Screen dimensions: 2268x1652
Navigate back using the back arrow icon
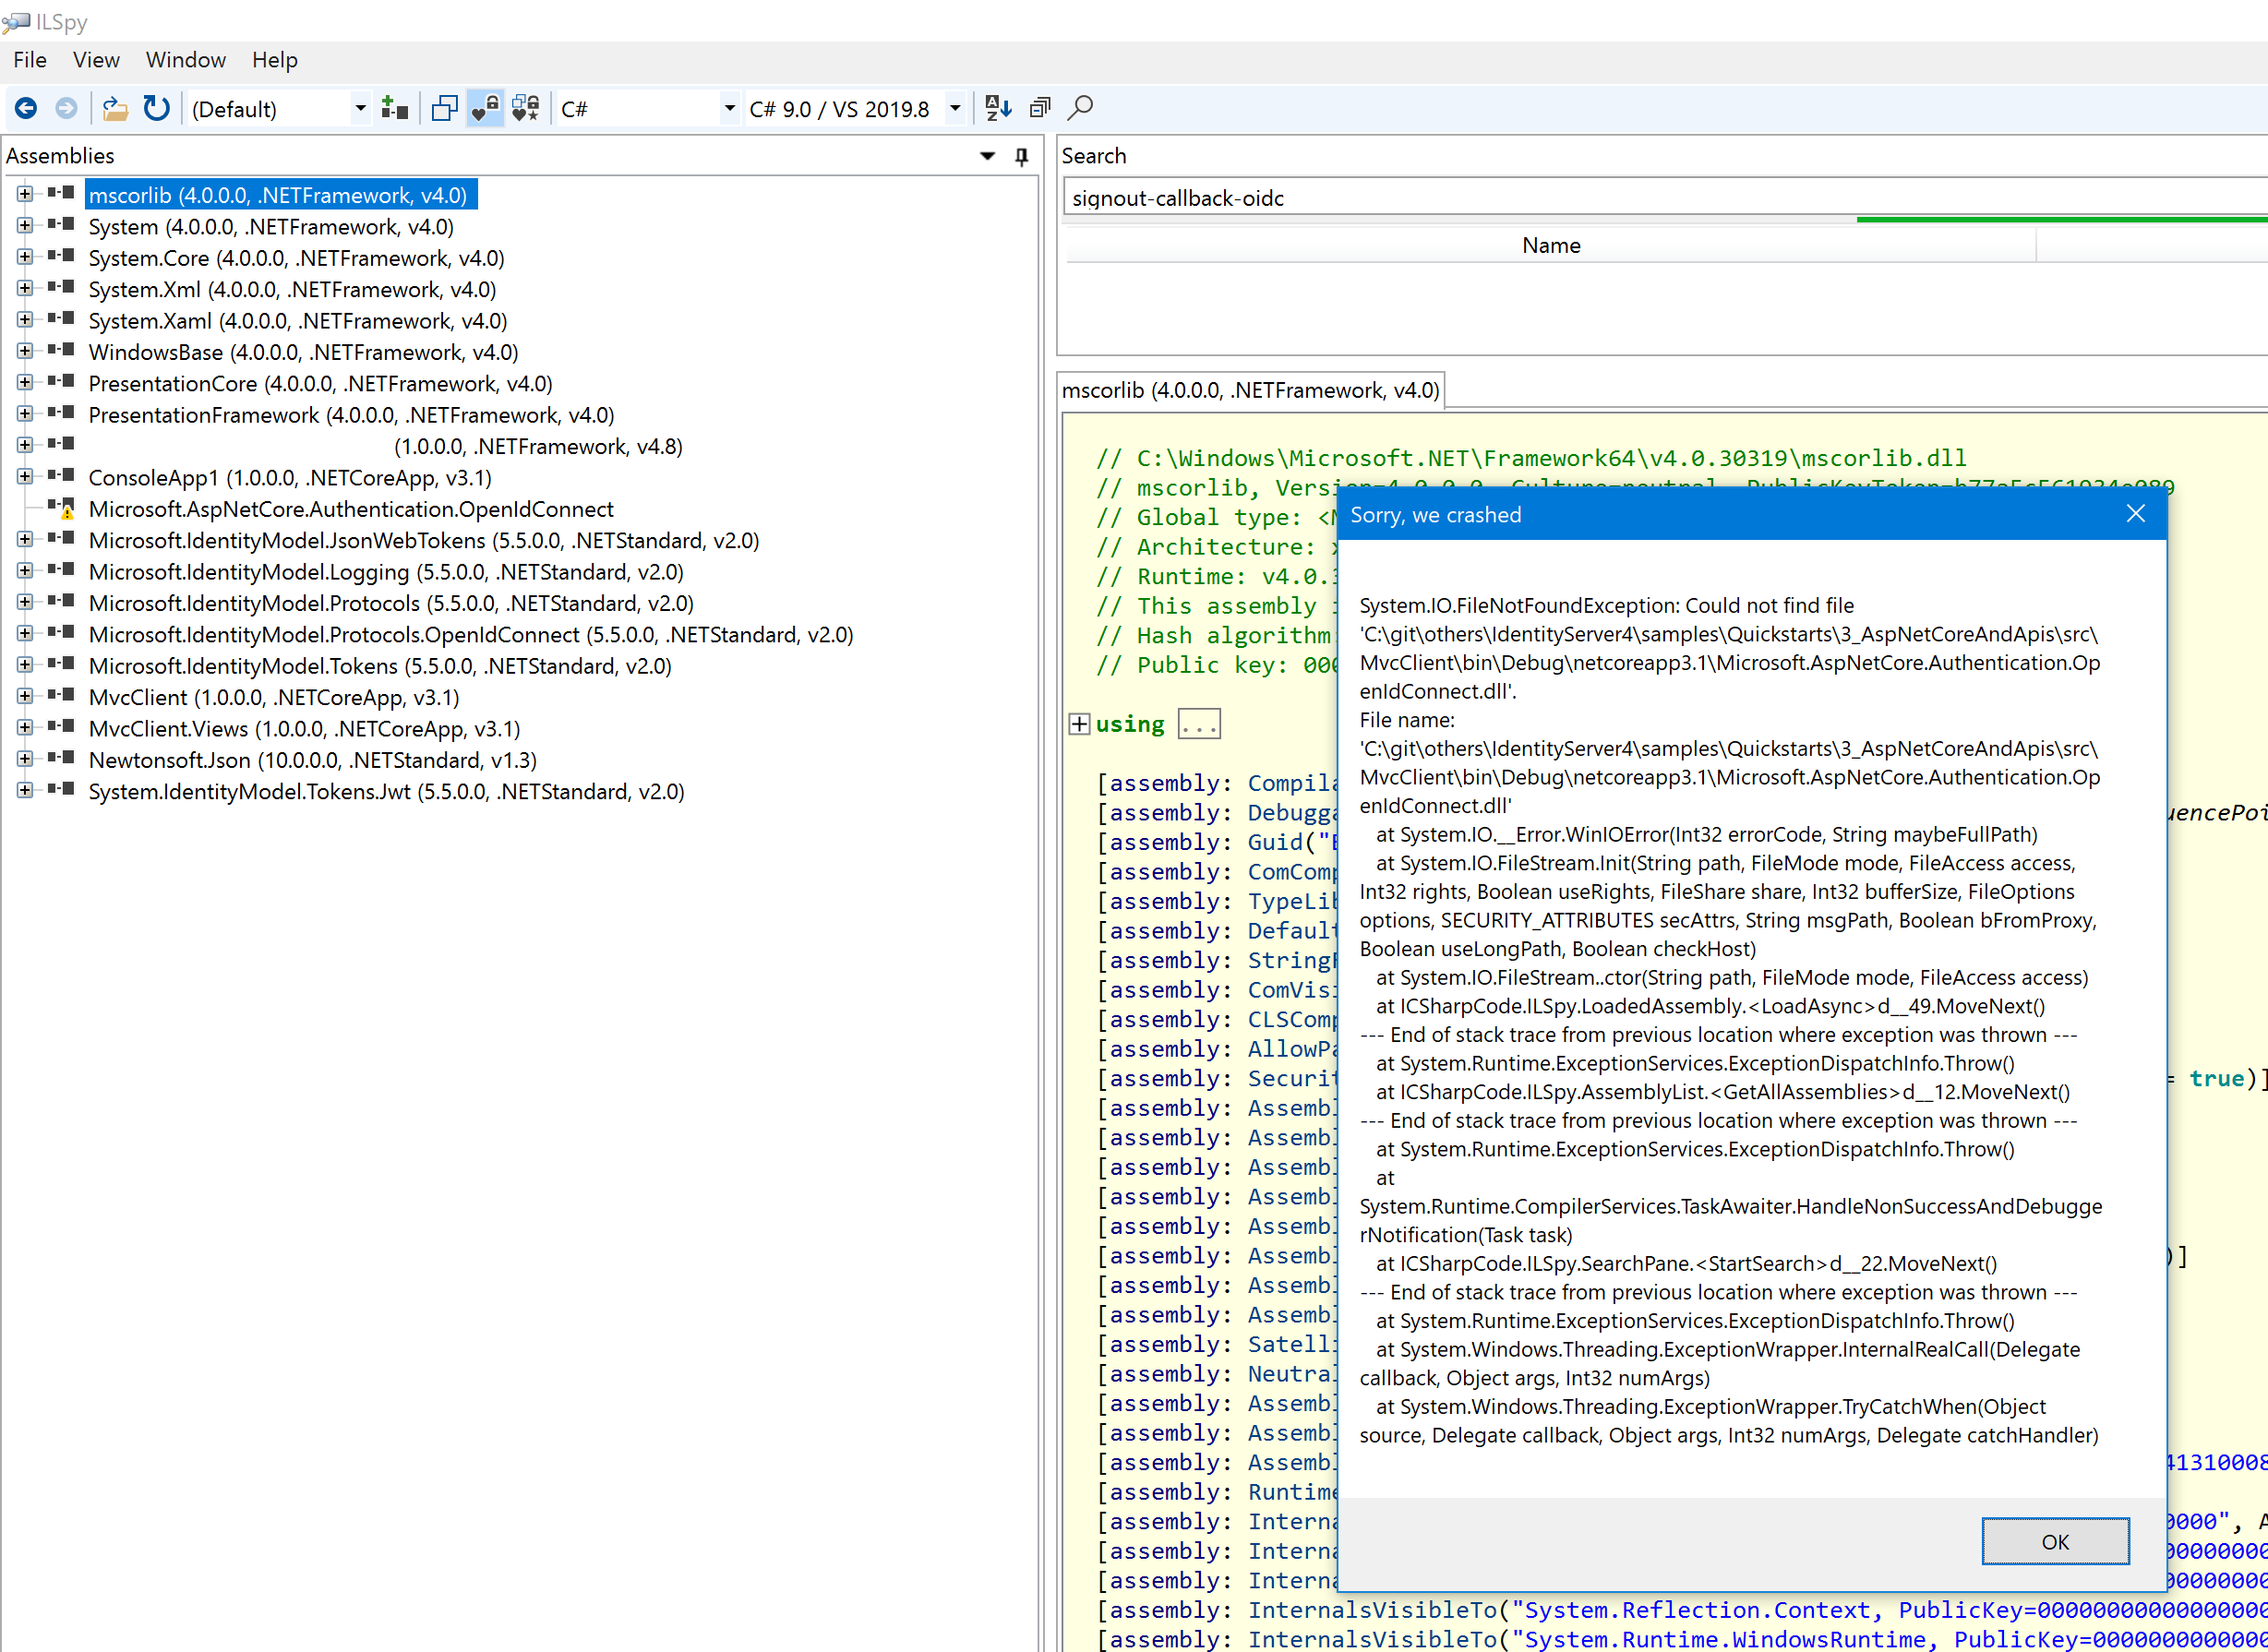tap(26, 108)
